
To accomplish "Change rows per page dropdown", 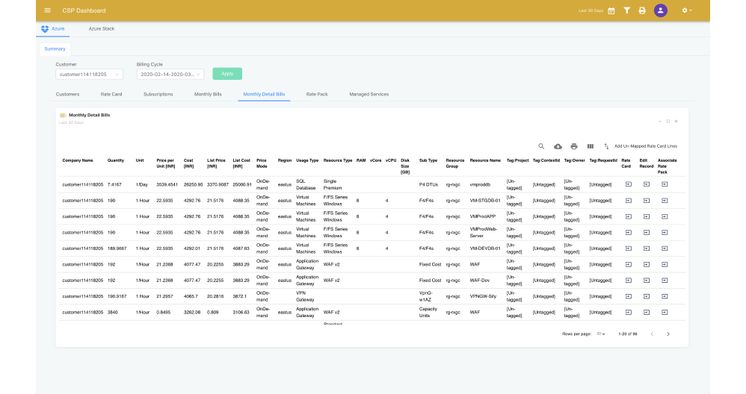I will click(601, 334).
